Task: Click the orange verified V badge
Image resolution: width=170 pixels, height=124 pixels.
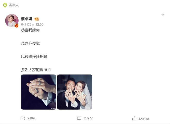Action: pyautogui.click(x=16, y=26)
